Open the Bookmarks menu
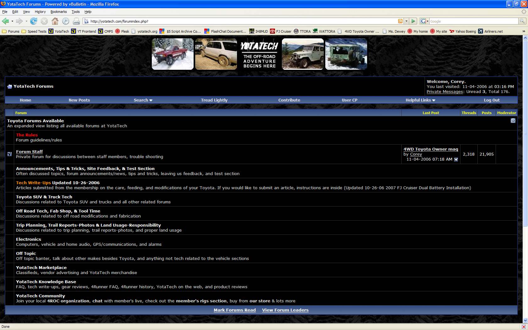 point(58,12)
